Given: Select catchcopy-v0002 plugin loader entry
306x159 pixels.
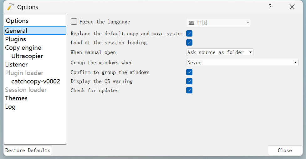Looking at the screenshot, I should (36, 81).
